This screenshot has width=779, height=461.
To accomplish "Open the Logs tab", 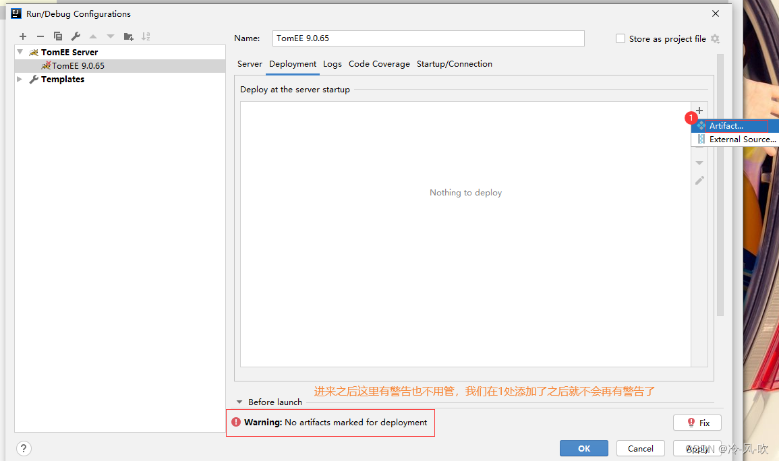I will [333, 64].
